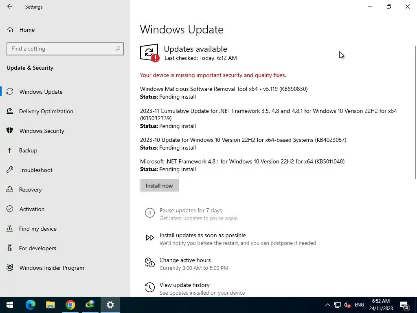
Task: Open Windows Insider Program page
Action: [65, 268]
